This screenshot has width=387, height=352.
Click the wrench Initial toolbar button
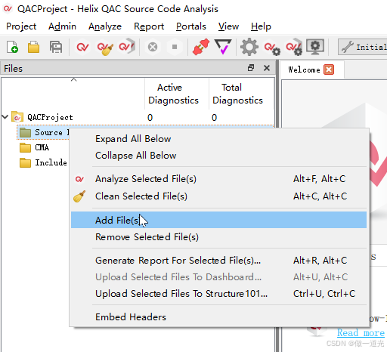pyautogui.click(x=362, y=47)
